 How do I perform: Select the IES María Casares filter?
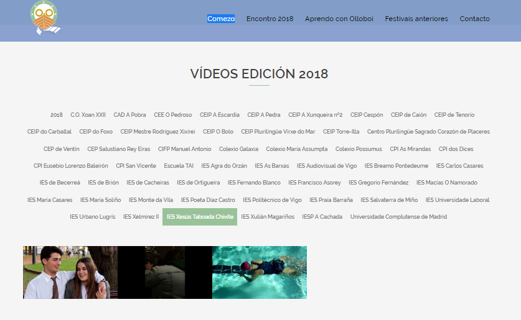50,199
